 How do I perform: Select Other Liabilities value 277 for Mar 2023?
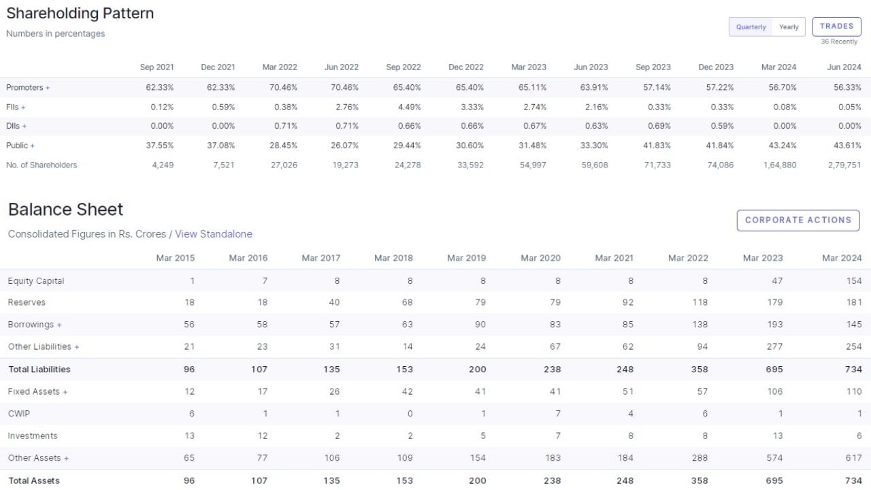pos(775,347)
